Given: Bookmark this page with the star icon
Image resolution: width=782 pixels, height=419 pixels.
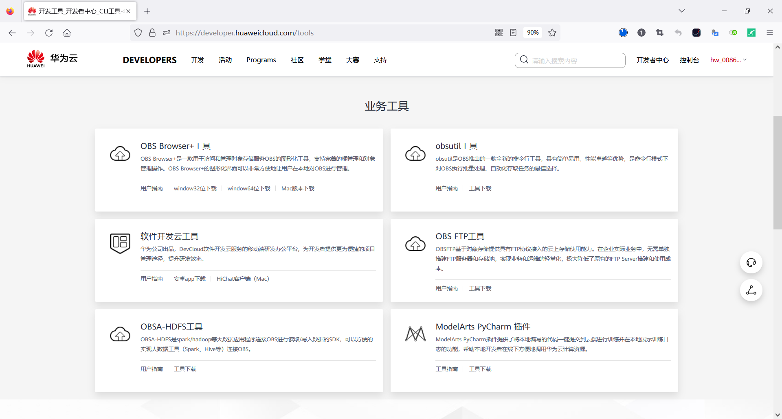Looking at the screenshot, I should coord(552,33).
